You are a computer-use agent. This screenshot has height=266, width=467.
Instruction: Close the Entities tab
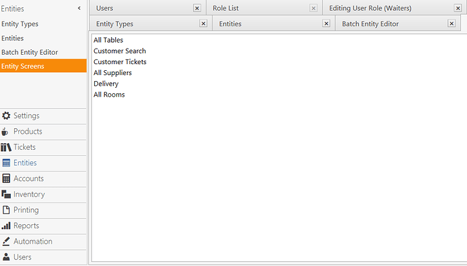point(326,24)
